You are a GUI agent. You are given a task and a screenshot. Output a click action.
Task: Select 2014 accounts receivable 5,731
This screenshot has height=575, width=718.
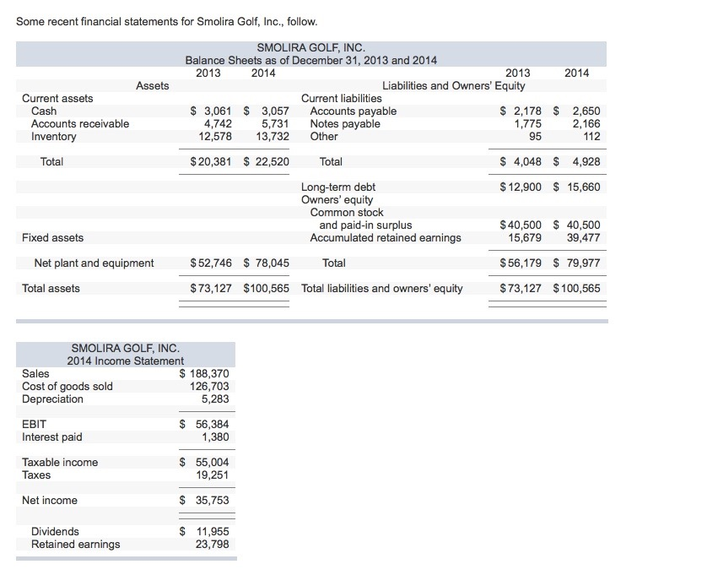(x=275, y=124)
